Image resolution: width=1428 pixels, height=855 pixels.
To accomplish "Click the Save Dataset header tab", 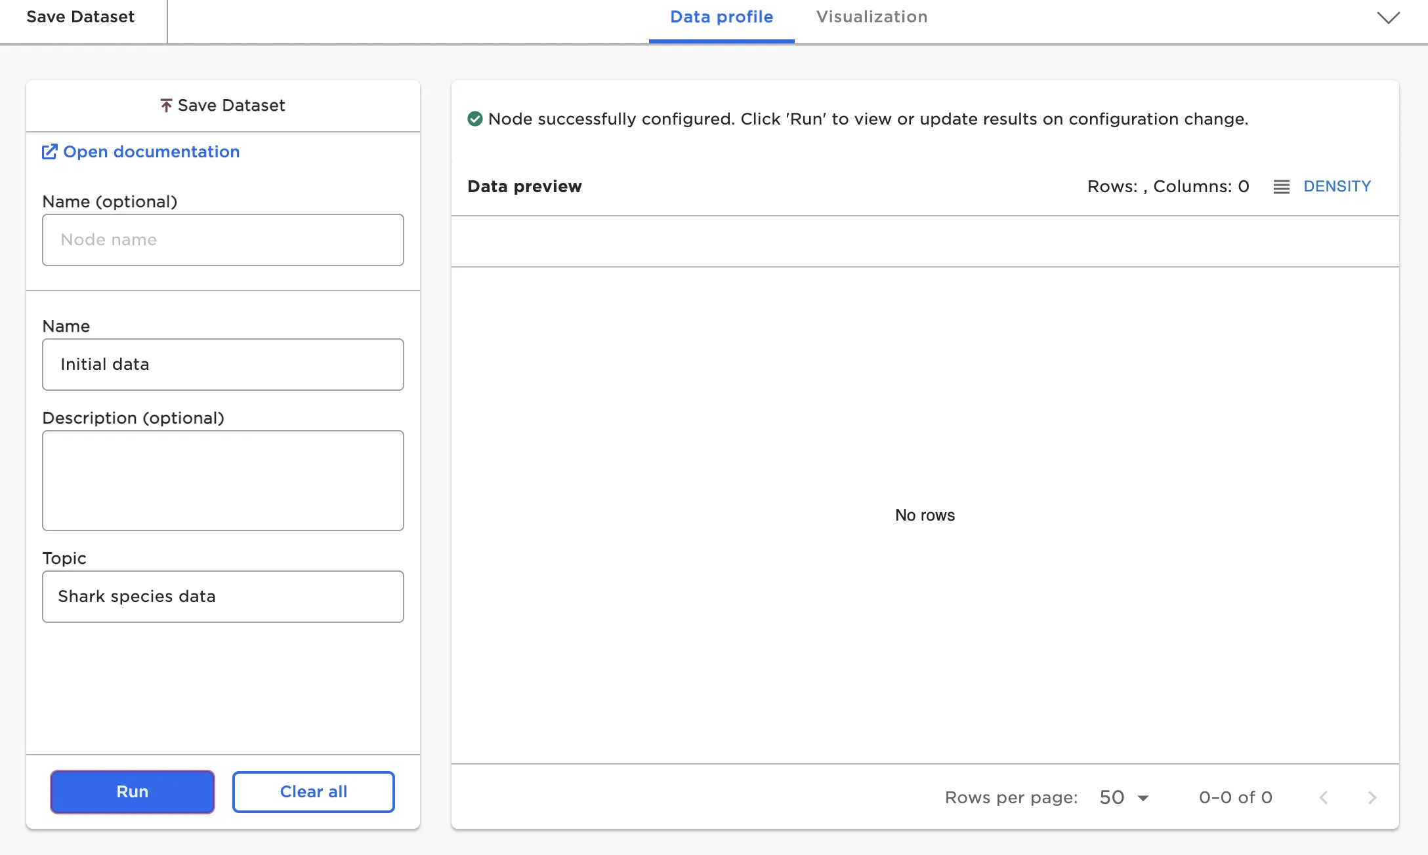I will point(80,17).
